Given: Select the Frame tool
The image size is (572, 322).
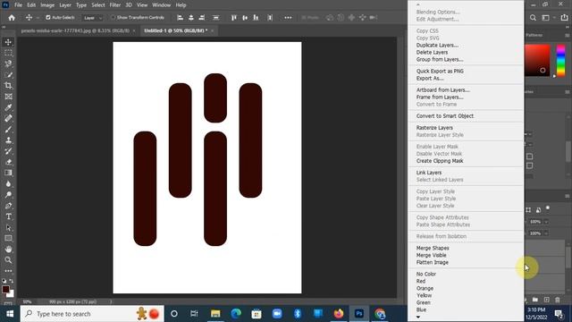Looking at the screenshot, I should tap(8, 97).
